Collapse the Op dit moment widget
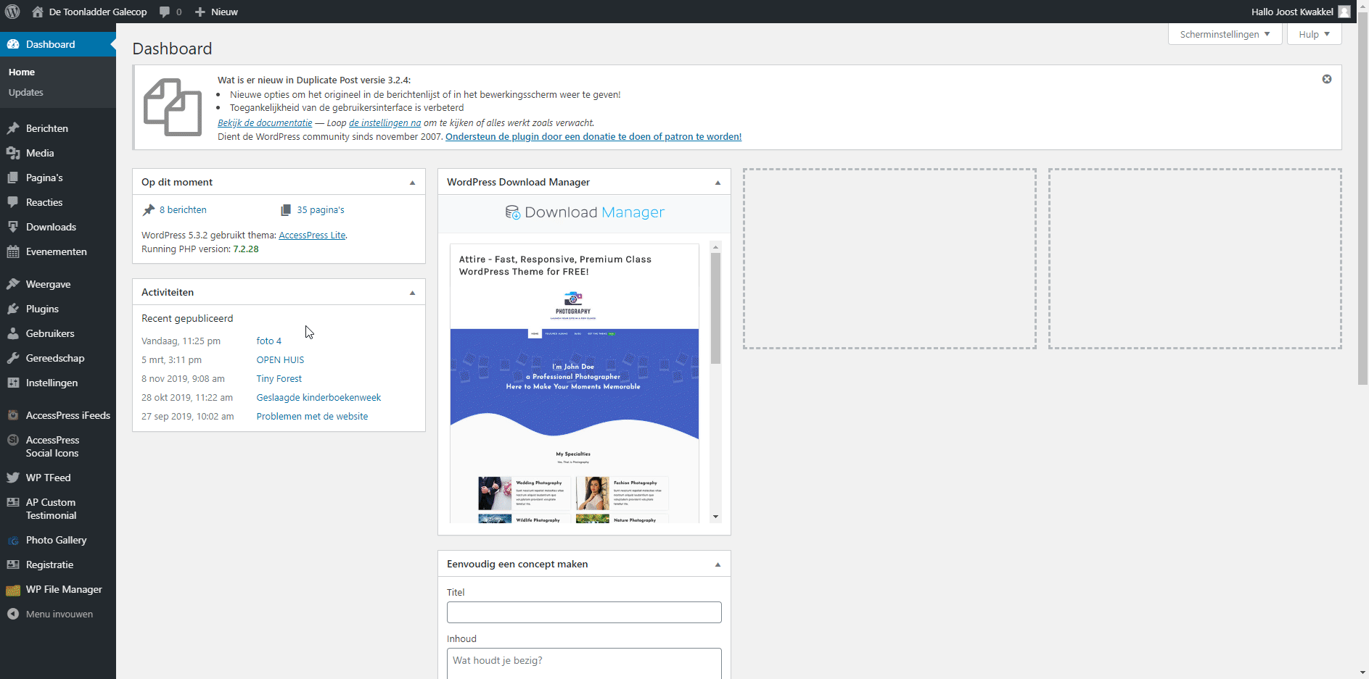The width and height of the screenshot is (1369, 679). [x=412, y=183]
